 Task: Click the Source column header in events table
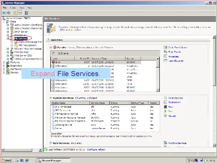click(133, 58)
